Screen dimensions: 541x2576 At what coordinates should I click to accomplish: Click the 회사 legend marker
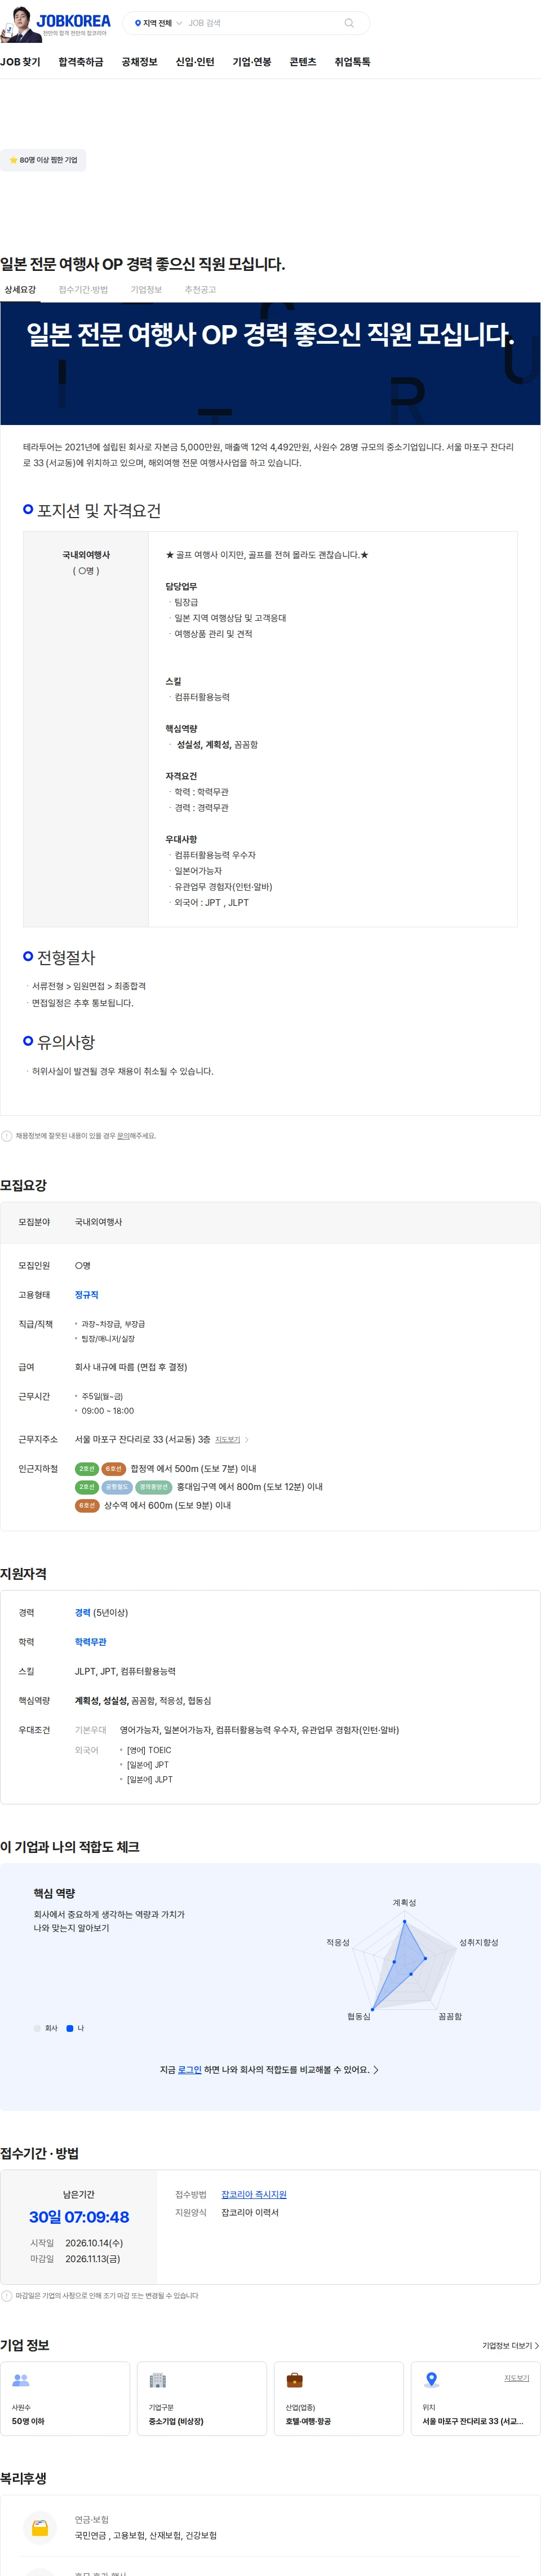37,2028
